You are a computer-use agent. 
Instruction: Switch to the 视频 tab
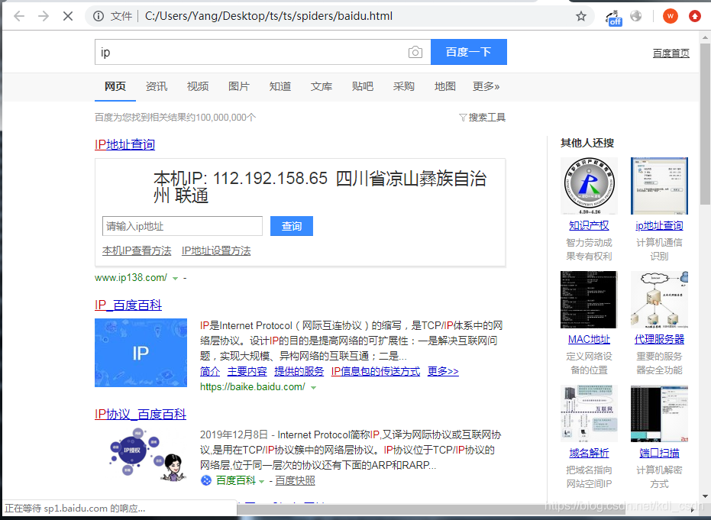[198, 86]
